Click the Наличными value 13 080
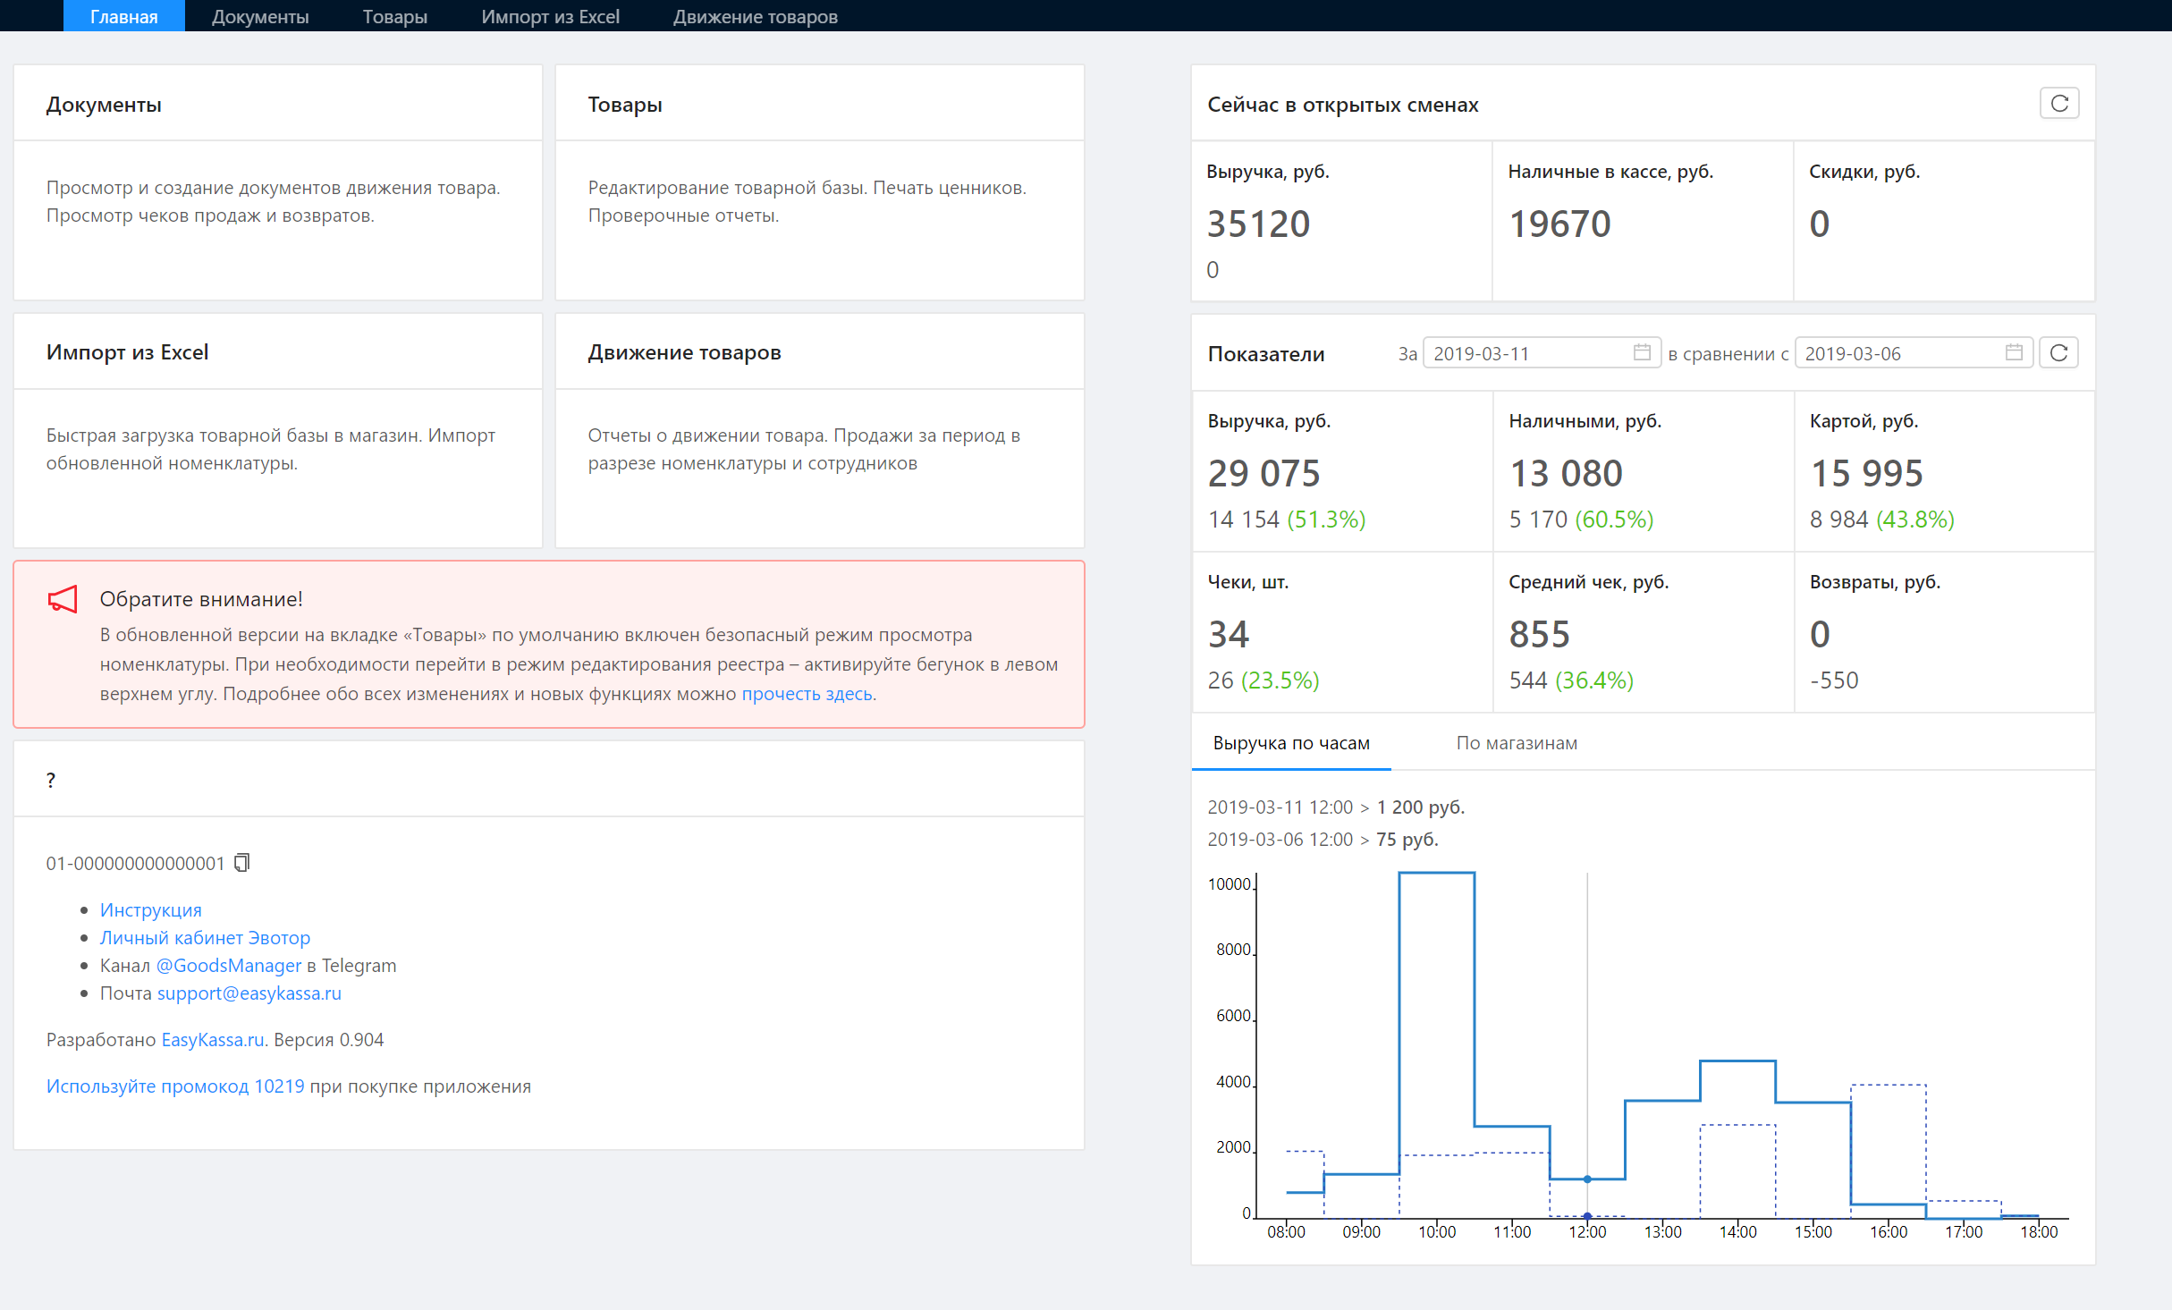The width and height of the screenshot is (2172, 1310). tap(1566, 473)
